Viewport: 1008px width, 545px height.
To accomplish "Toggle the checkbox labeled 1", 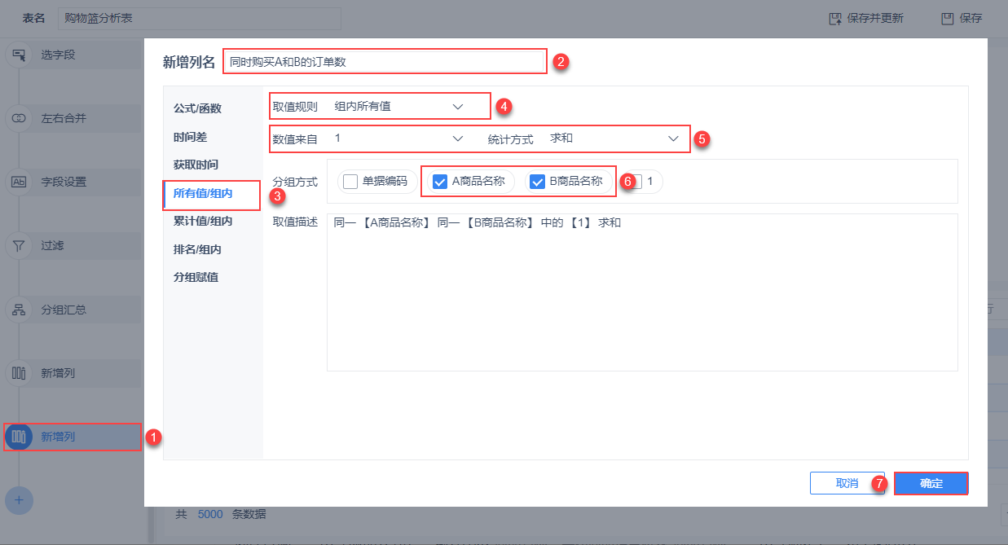I will pyautogui.click(x=636, y=182).
